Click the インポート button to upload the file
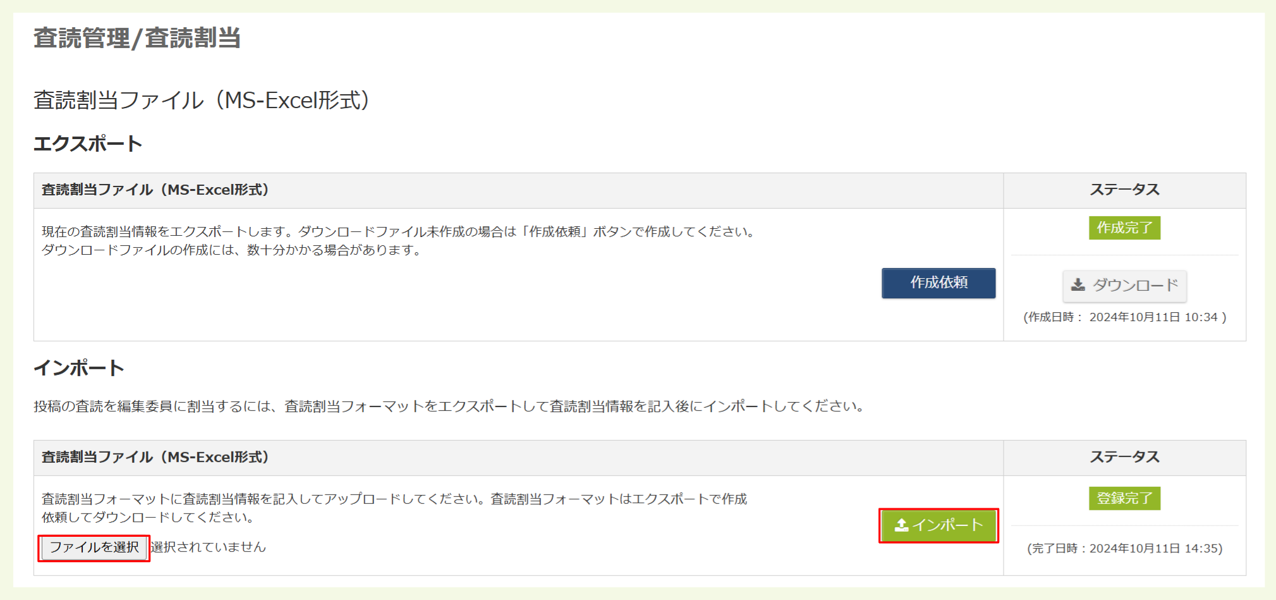The height and width of the screenshot is (600, 1276). 939,525
